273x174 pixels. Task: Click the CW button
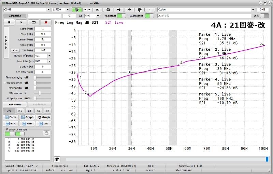pos(15,50)
